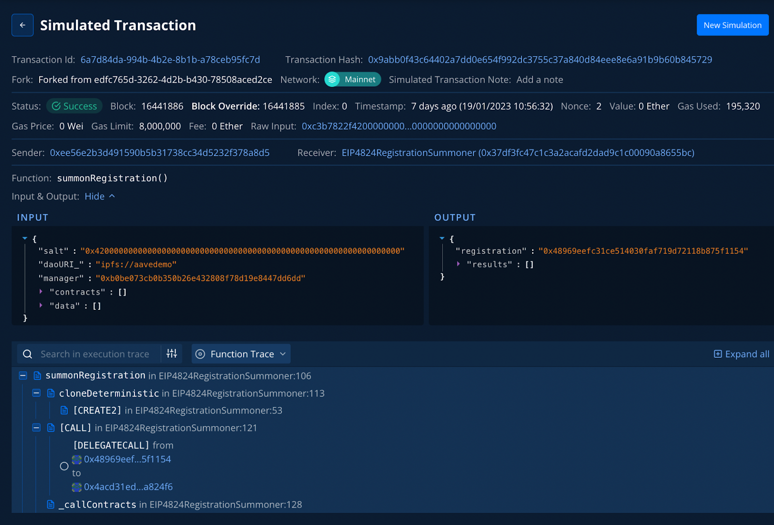Click the New Simulation button
Screen dimensions: 774x525
[x=732, y=25]
